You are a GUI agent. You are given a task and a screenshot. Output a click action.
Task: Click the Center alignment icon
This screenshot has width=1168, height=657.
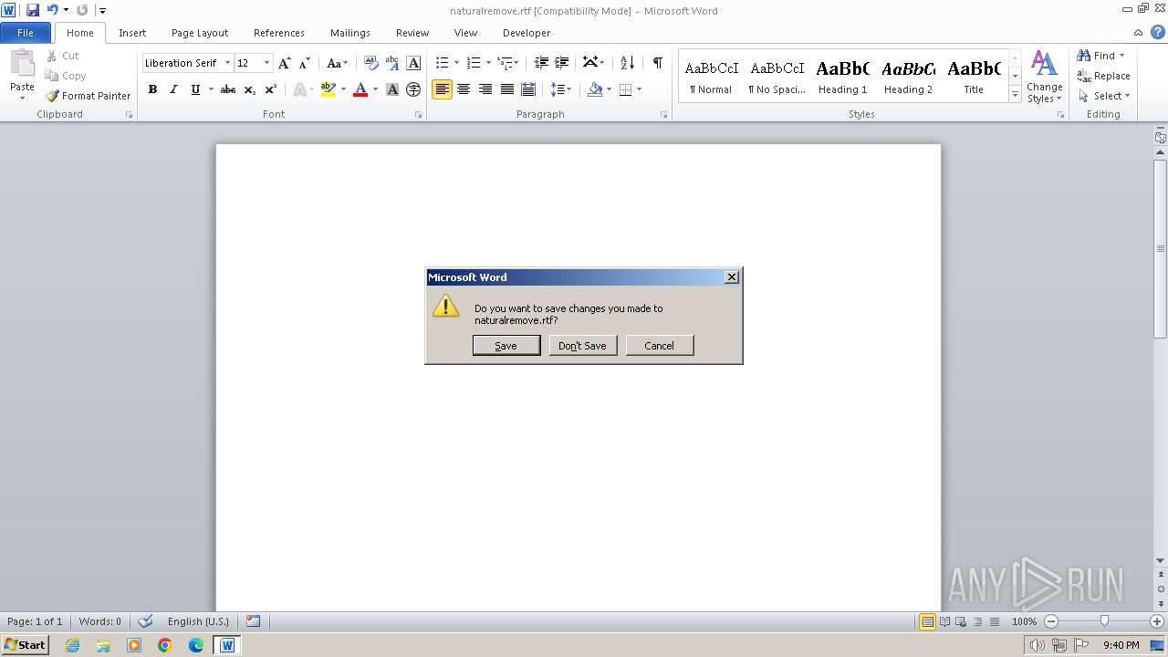pos(464,89)
